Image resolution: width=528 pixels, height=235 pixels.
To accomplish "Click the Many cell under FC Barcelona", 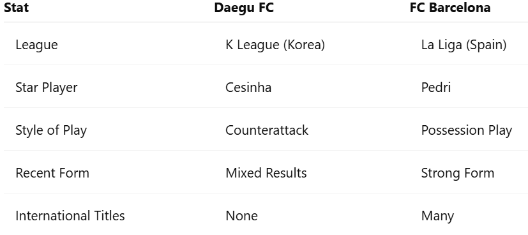I will [437, 216].
